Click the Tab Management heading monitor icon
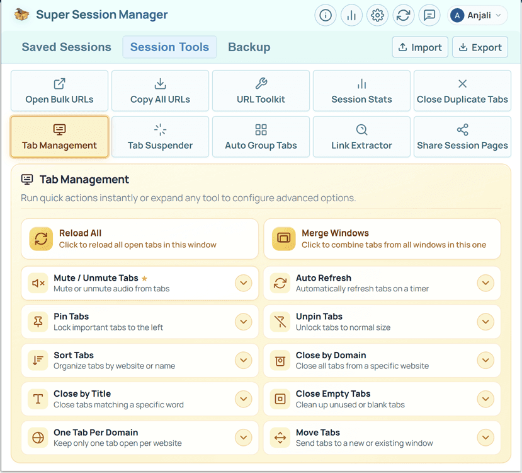The height and width of the screenshot is (473, 522). (27, 179)
